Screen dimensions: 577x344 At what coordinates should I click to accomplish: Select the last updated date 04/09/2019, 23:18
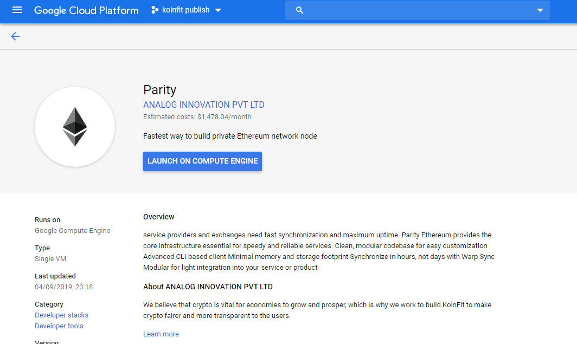[x=63, y=287]
